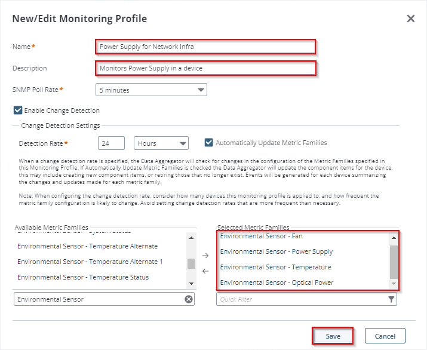Select Environmental Sensor - Power Supply entry

(x=277, y=251)
